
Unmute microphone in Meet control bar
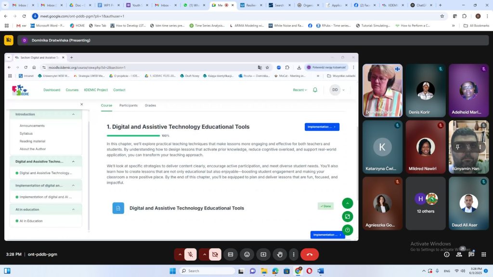[191, 254]
